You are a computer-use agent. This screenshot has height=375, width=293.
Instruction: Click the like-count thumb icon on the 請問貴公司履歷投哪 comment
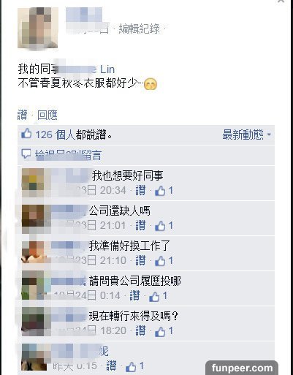click(x=154, y=296)
